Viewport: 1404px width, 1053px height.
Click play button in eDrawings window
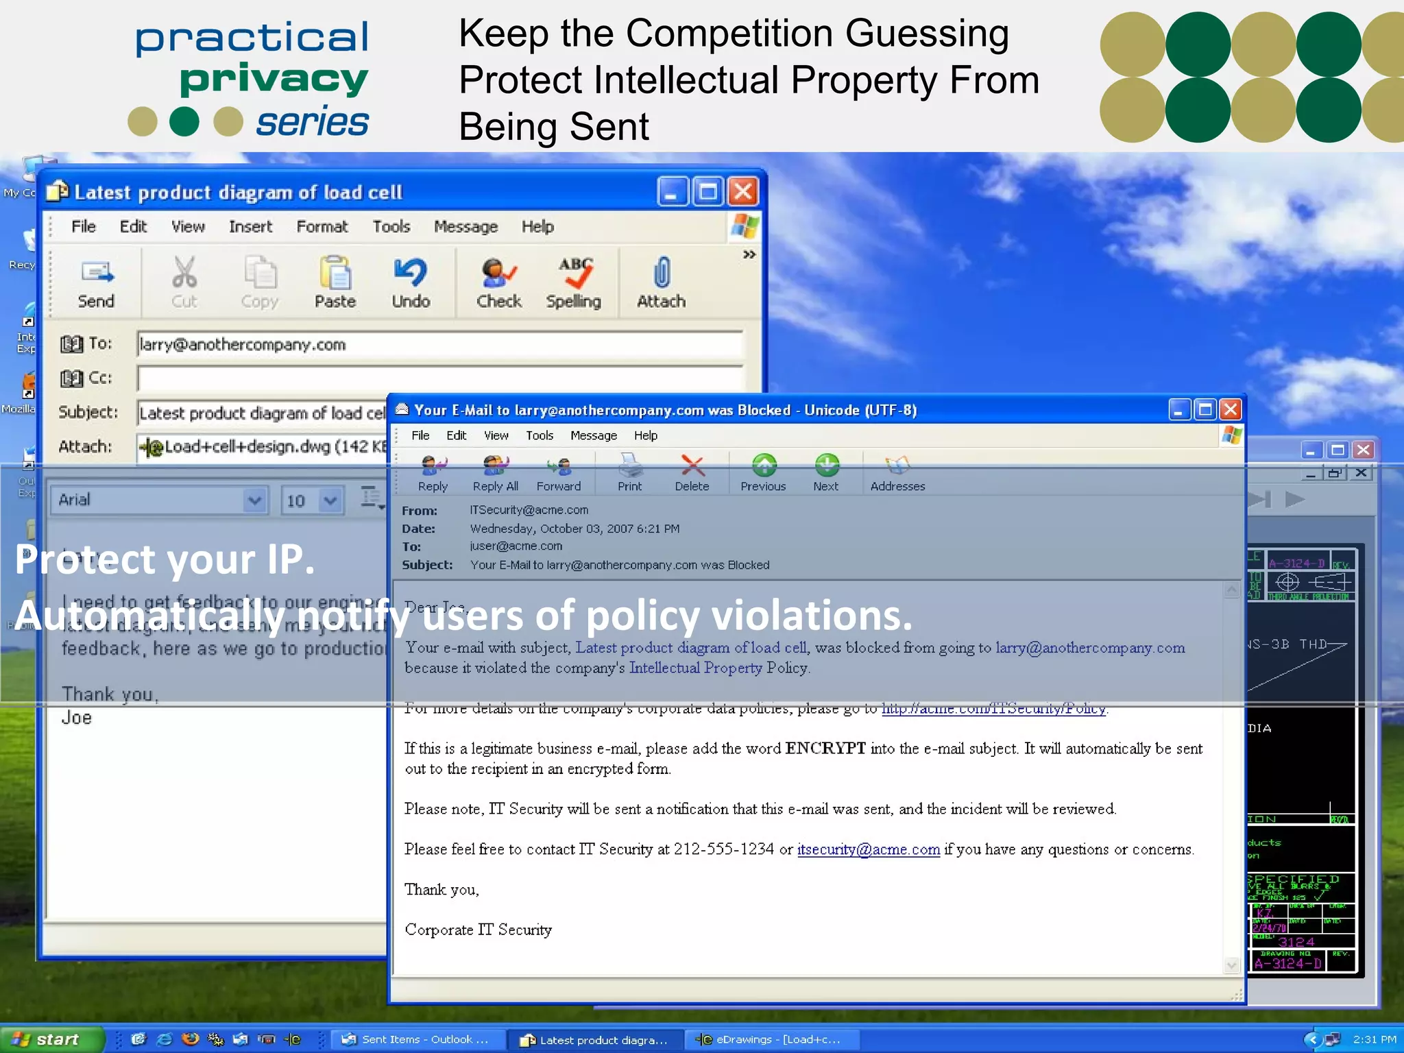pyautogui.click(x=1294, y=499)
